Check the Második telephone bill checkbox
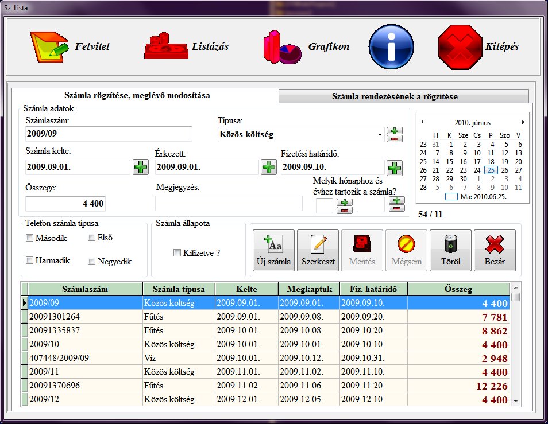The image size is (548, 424). 30,238
